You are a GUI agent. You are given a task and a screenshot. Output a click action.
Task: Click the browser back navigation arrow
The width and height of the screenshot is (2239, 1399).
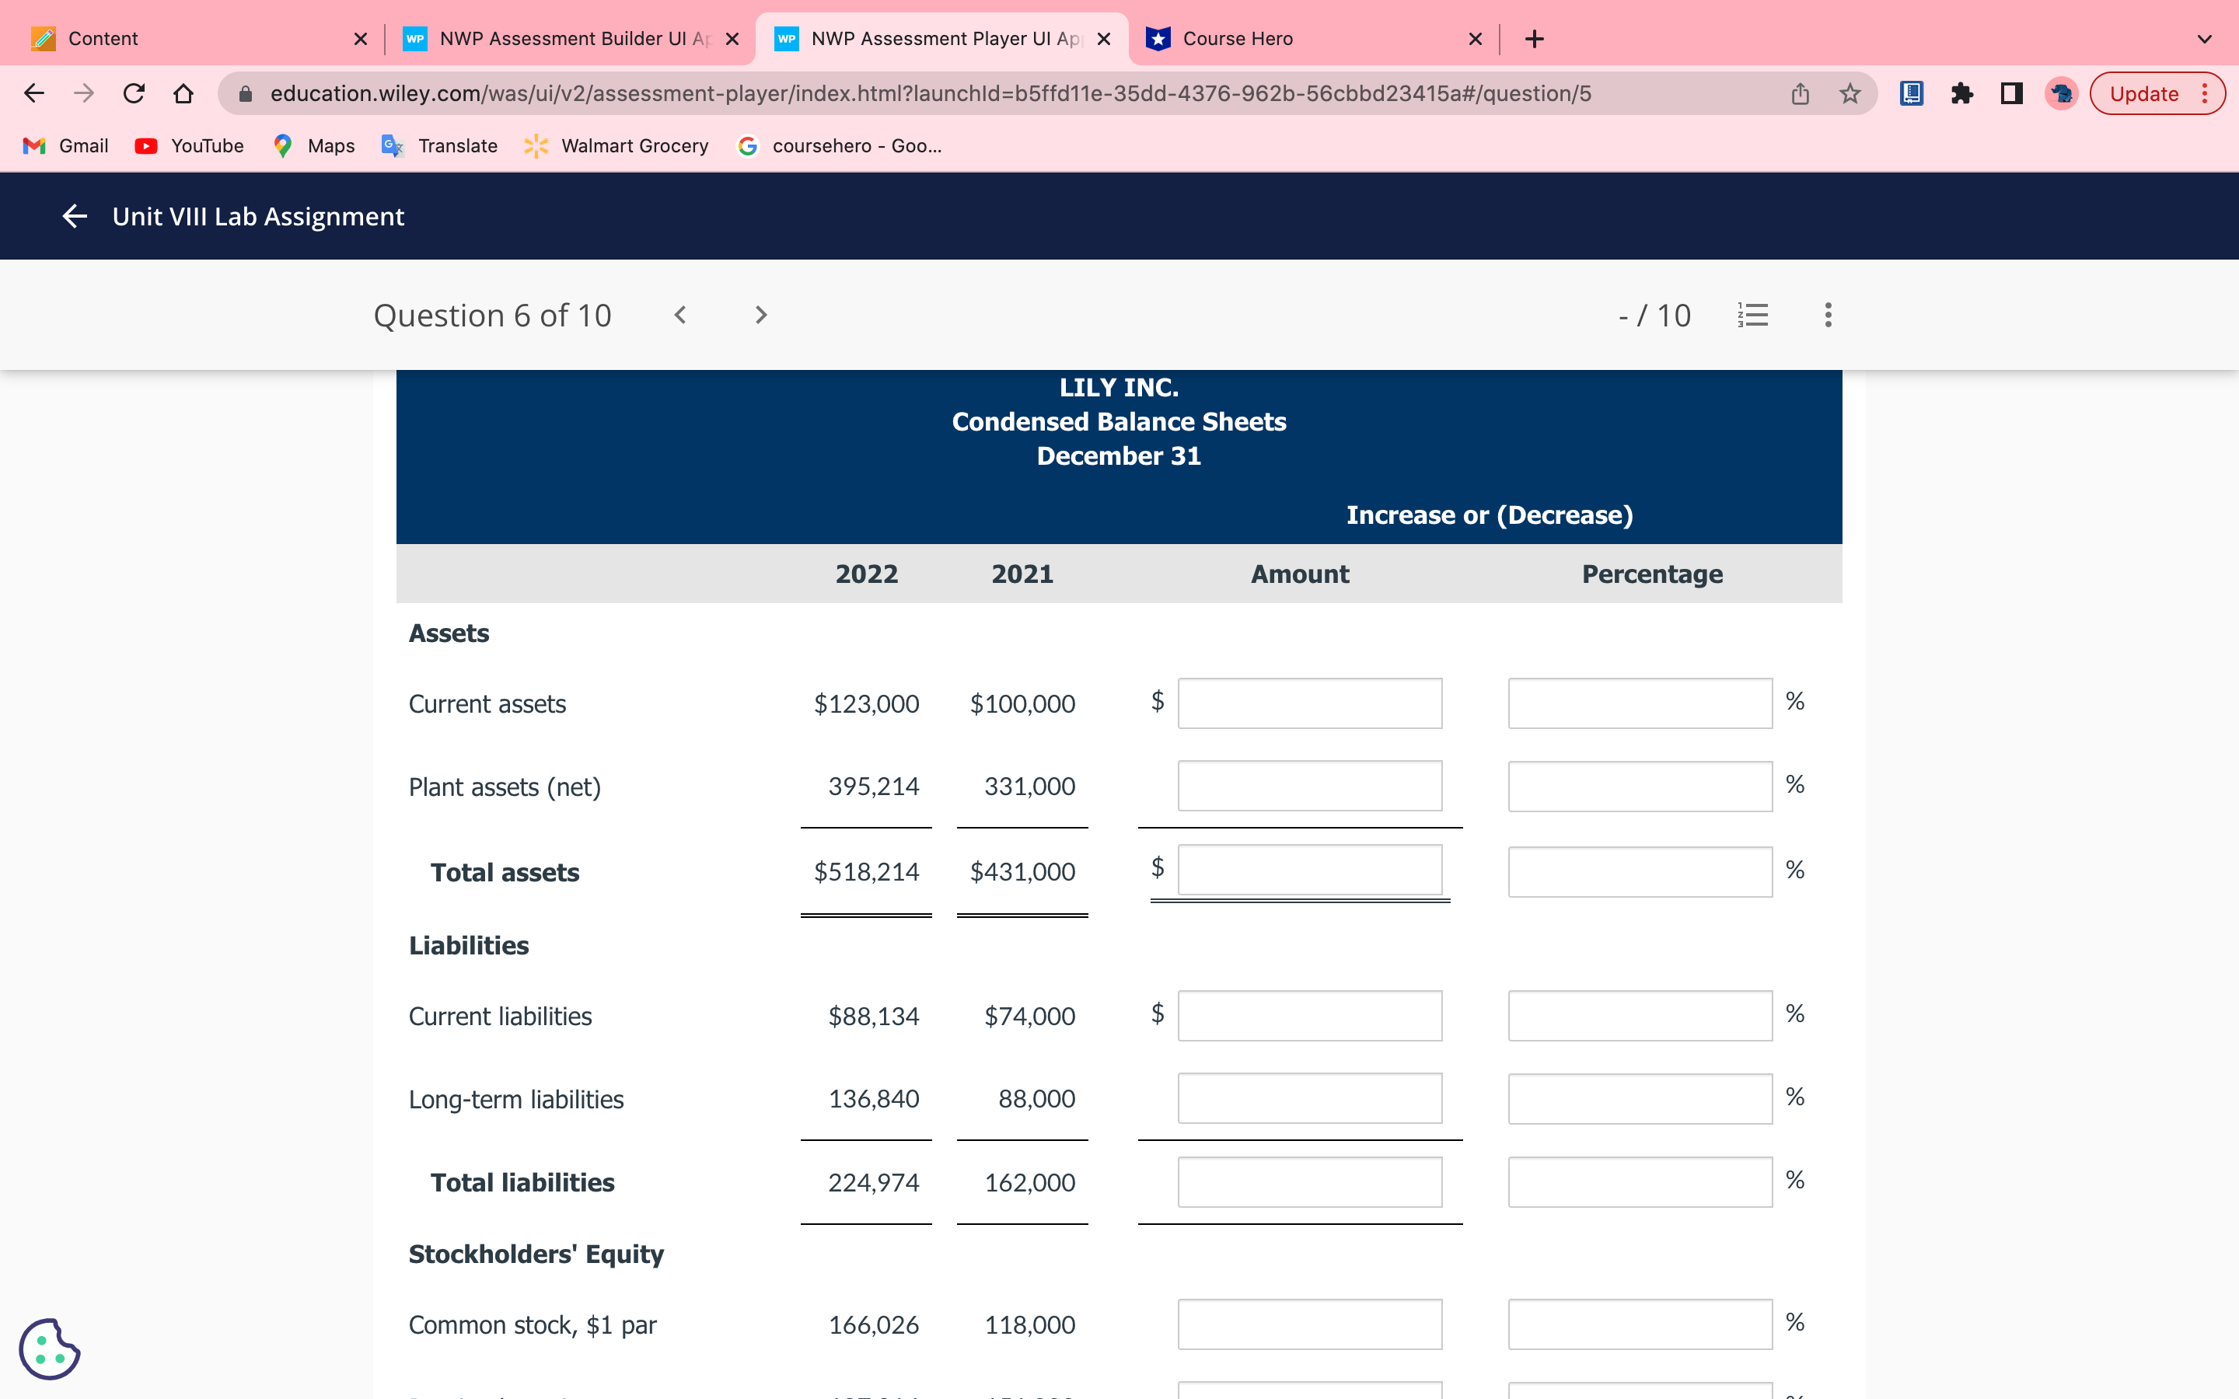point(33,92)
